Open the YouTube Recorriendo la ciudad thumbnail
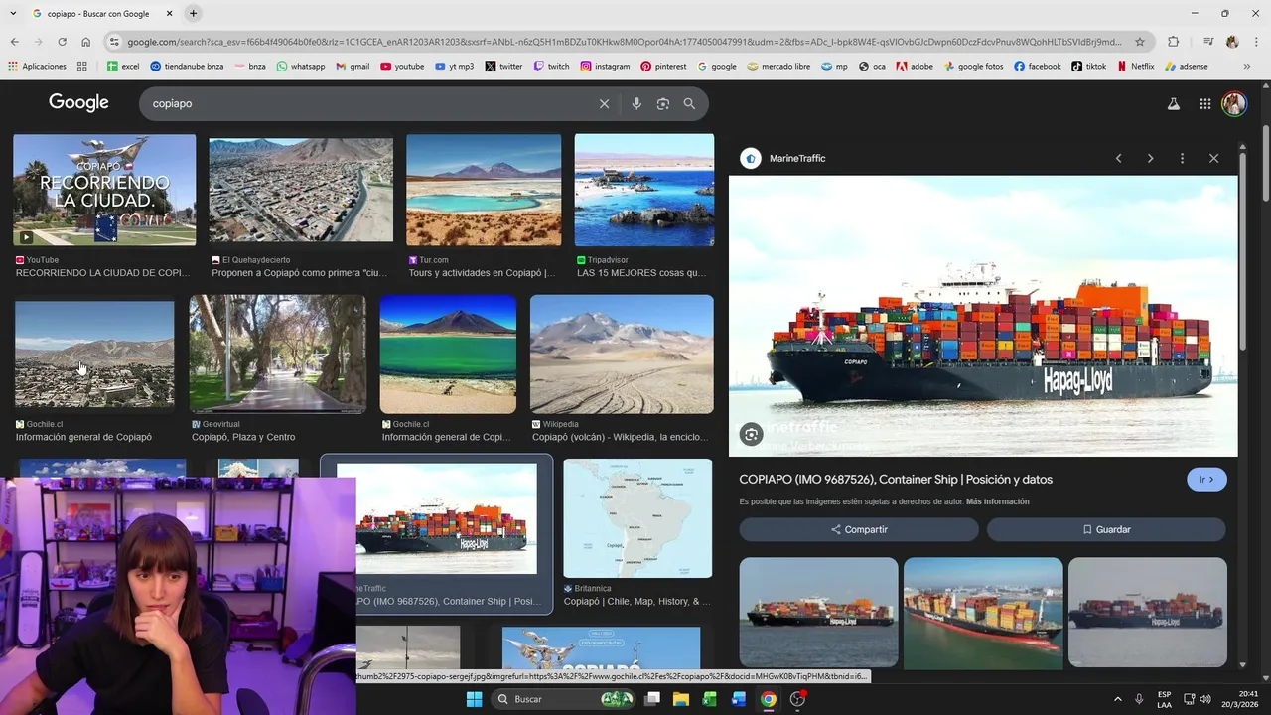Image resolution: width=1271 pixels, height=715 pixels. [x=104, y=190]
